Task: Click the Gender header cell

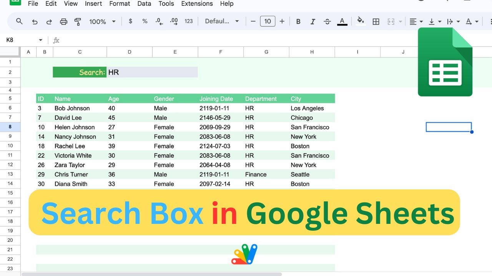Action: tap(175, 99)
